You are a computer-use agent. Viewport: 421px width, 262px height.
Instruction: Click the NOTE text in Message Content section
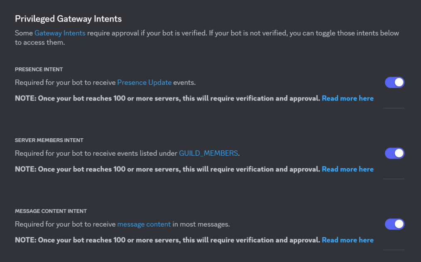point(168,240)
